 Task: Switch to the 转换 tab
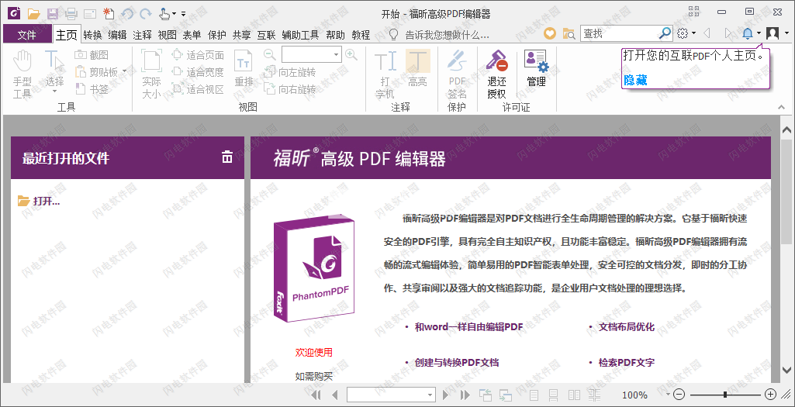[93, 34]
